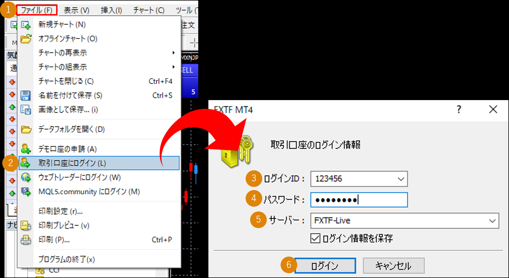Click the user-plus icon beside デモ口座の申請
Viewport: 509px width, 278px height.
[26, 149]
